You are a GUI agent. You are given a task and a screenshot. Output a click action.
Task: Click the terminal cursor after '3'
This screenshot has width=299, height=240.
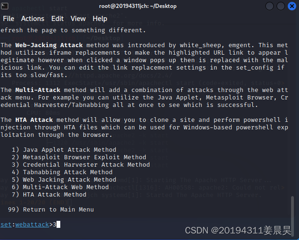[x=58, y=225]
